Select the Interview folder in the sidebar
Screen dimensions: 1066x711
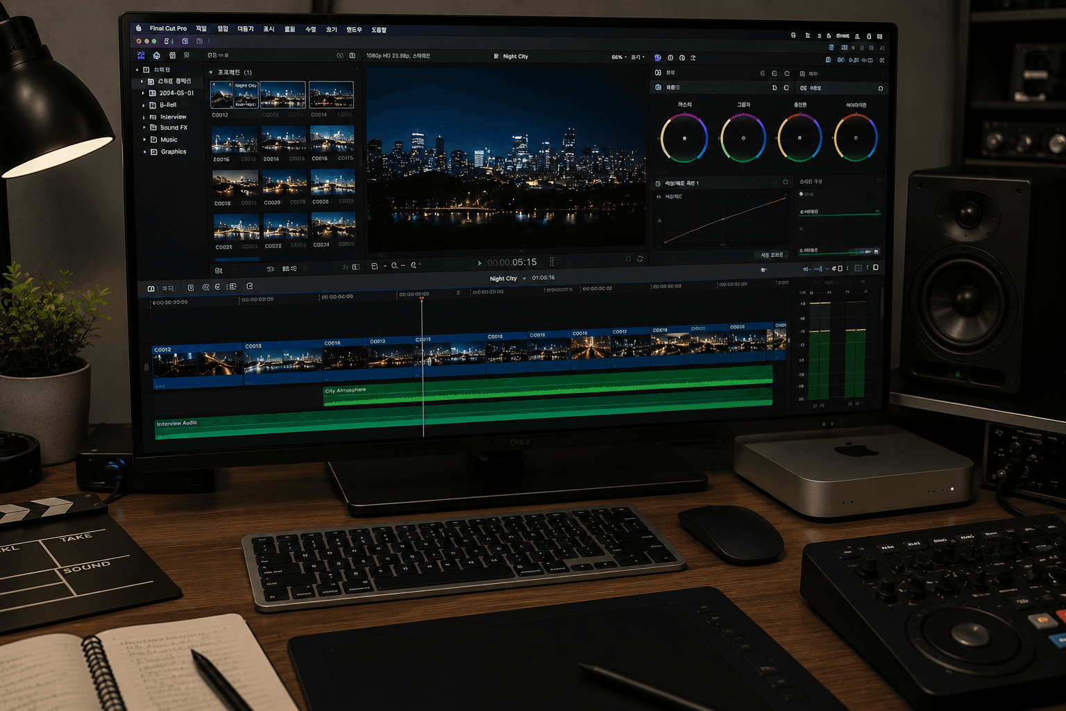click(x=173, y=117)
